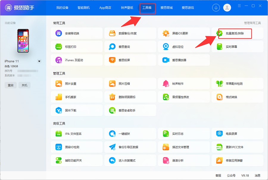Open the 实时屏幕 tool icon
The image size is (268, 180).
(219, 47)
